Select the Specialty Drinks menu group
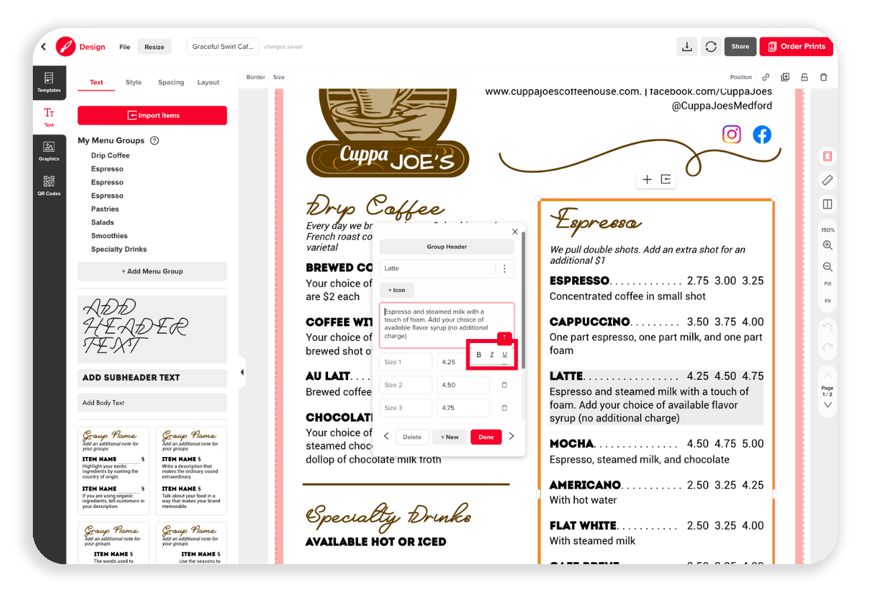 tap(119, 249)
